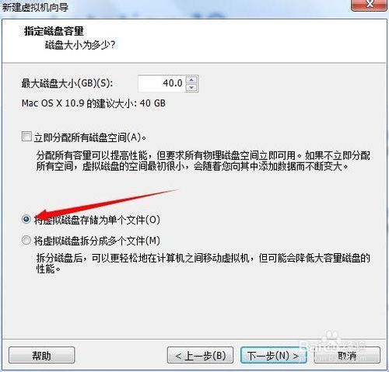The image size is (389, 372).
Task: Decrease disk size with the down spinner arrow
Action: click(191, 88)
